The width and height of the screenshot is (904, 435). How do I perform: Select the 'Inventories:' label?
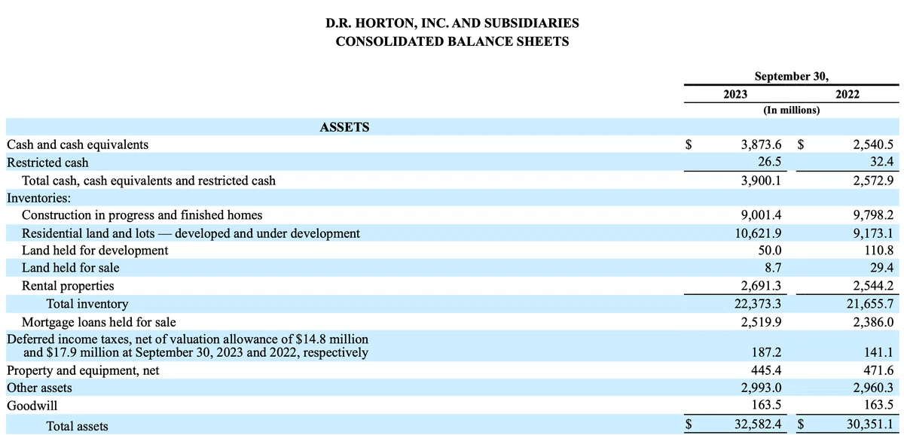38,198
